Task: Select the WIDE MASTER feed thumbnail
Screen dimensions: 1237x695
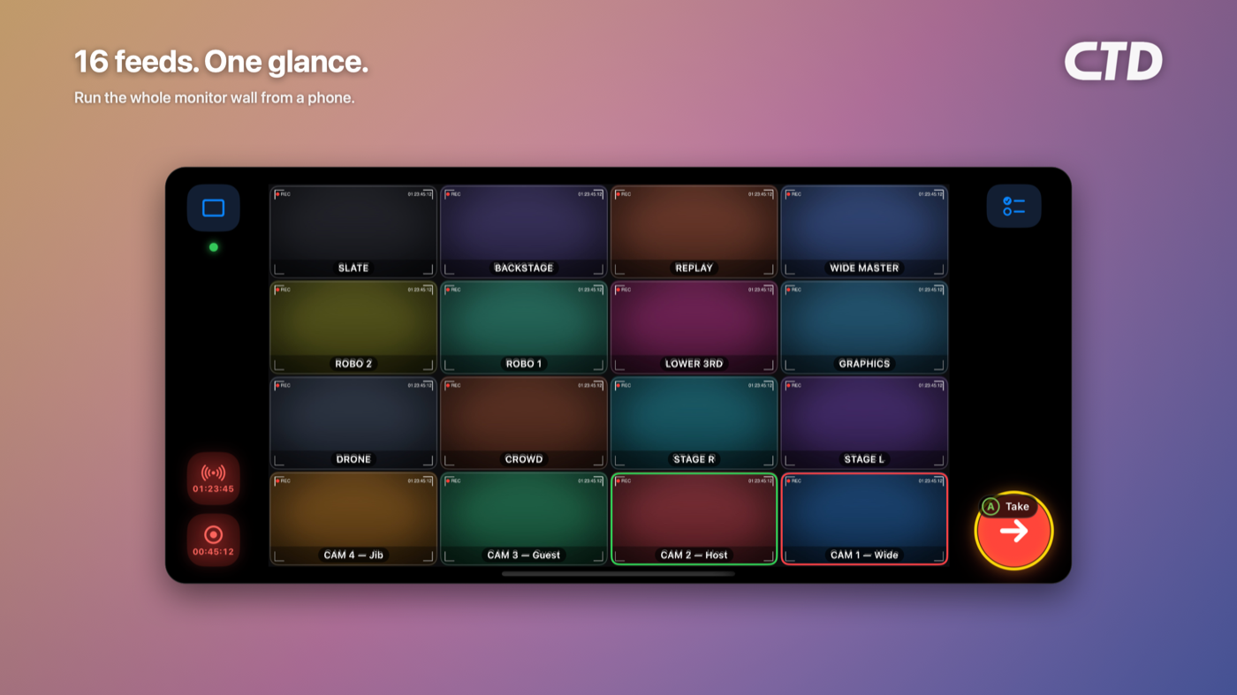Action: pyautogui.click(x=864, y=231)
